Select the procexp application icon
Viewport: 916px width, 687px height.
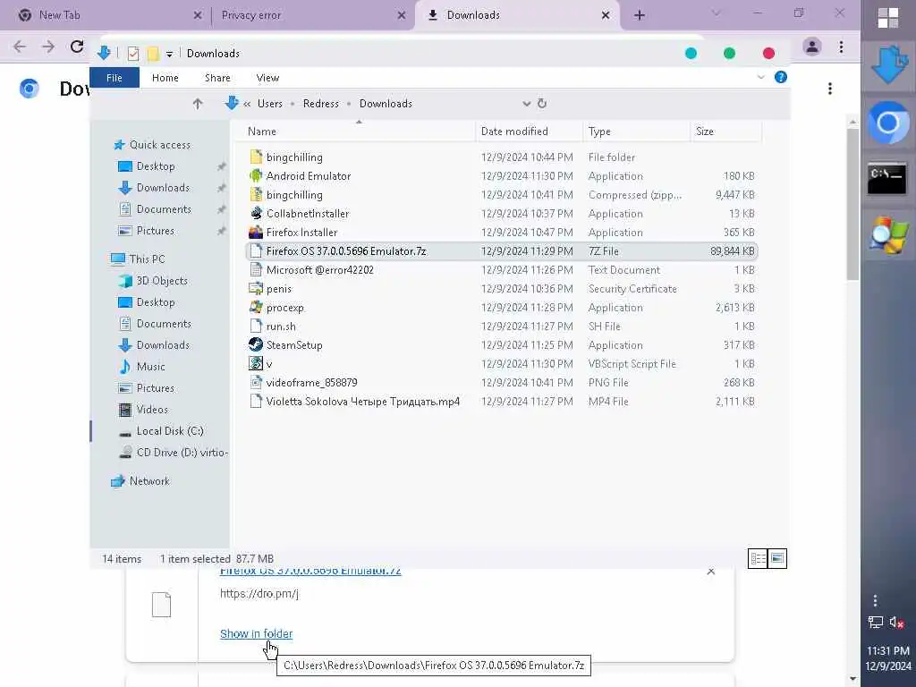[256, 308]
